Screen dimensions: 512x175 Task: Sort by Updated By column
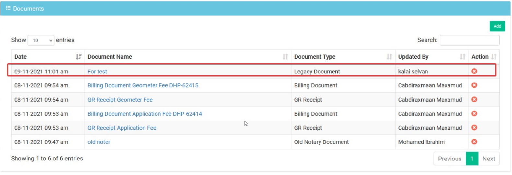tap(432, 57)
